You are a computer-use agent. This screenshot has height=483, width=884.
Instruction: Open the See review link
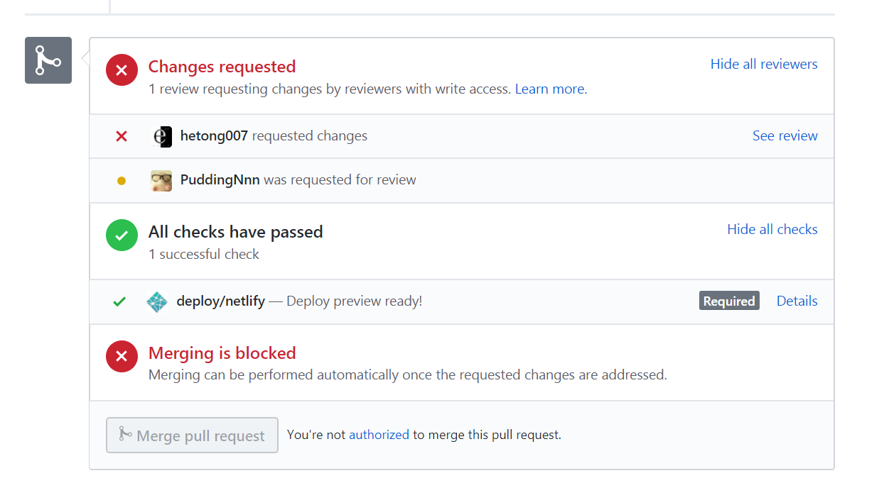(x=785, y=135)
